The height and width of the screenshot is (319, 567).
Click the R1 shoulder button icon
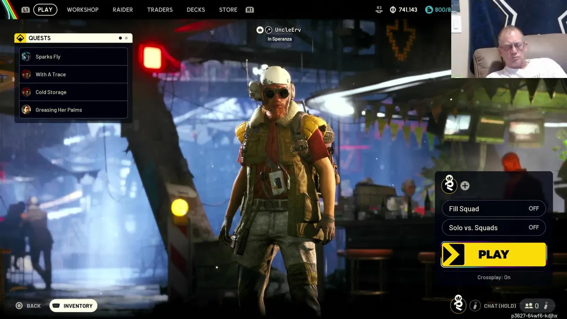tap(249, 9)
